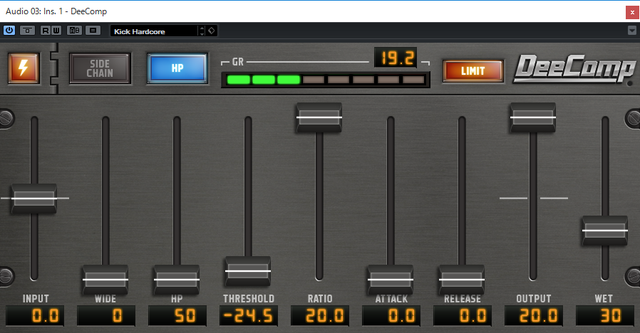Click the DeeComp logo
This screenshot has height=333, width=640.
tap(575, 69)
